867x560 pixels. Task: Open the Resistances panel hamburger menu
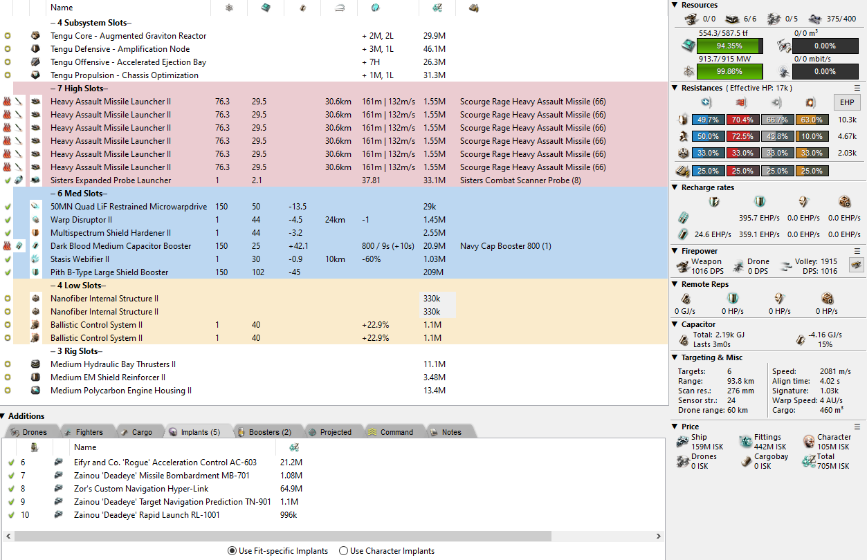(857, 88)
